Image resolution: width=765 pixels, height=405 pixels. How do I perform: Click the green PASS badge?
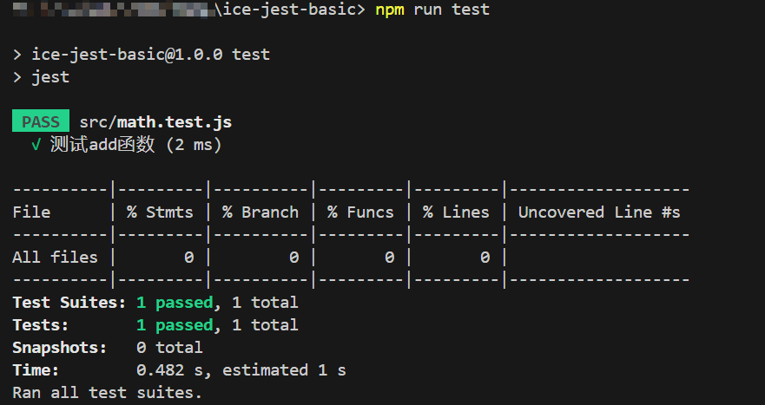(x=41, y=122)
